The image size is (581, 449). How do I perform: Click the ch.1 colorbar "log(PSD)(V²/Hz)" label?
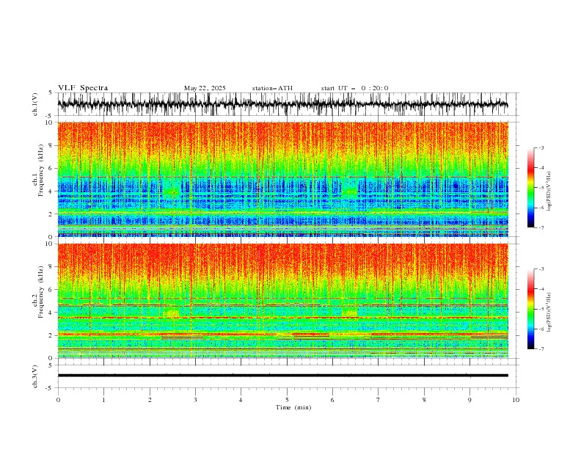pyautogui.click(x=549, y=191)
